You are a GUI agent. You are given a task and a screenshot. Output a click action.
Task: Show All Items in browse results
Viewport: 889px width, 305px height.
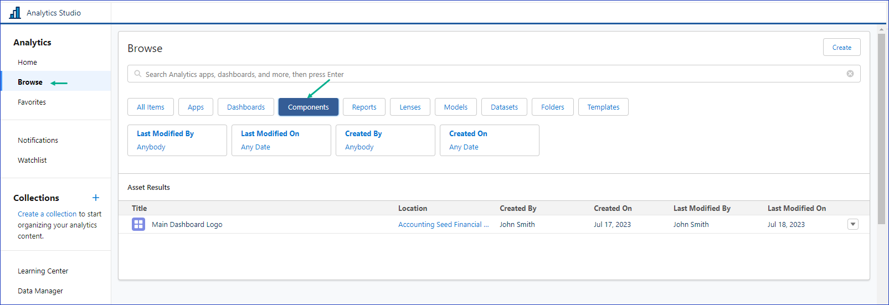point(150,107)
